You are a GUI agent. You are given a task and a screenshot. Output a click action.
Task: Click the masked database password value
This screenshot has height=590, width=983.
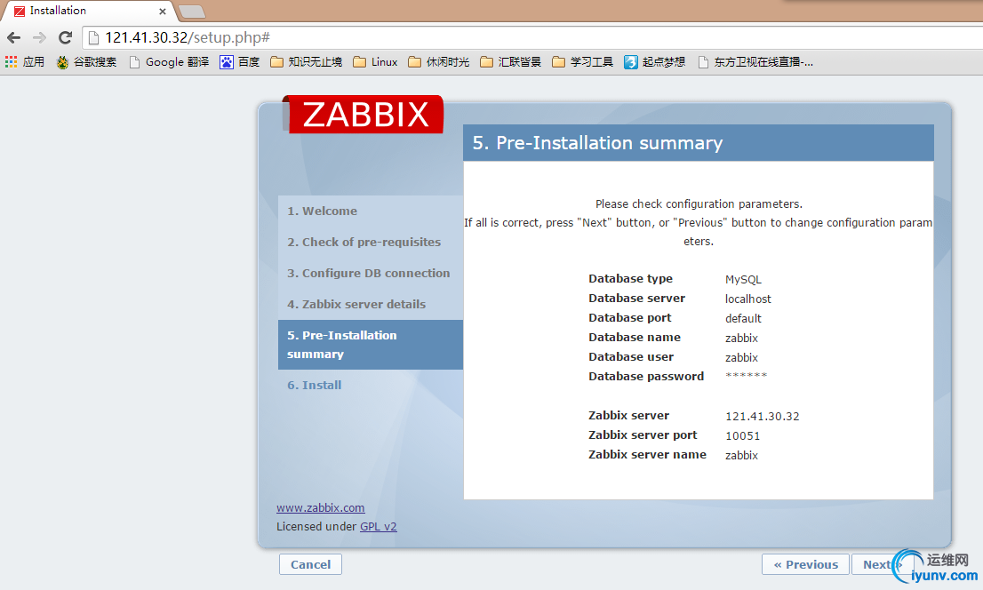[x=746, y=376]
